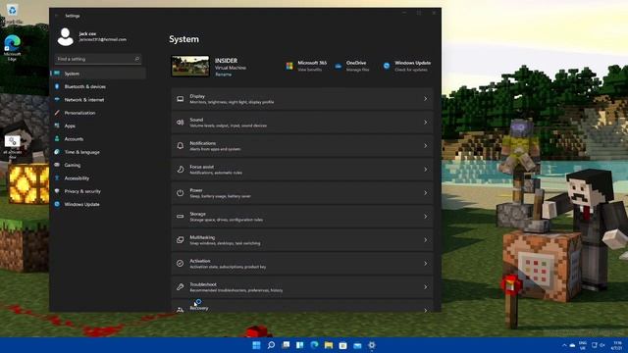628x353 pixels.
Task: Select Gaming in the sidebar
Action: 98,165
